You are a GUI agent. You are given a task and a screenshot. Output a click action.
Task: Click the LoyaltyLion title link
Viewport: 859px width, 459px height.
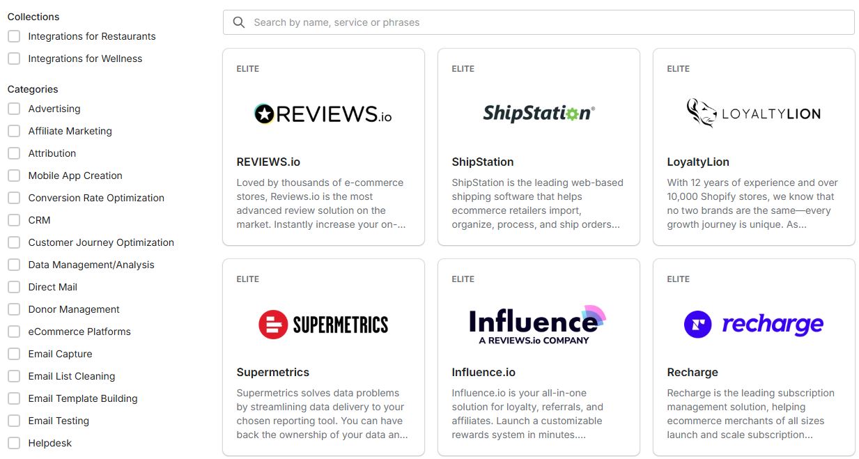pos(698,162)
